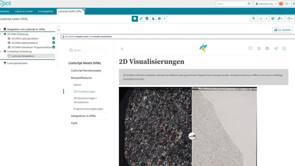Click green checkmark beside SCORM-Mathematikkurs
The width and height of the screenshot is (295, 166).
(54, 43)
